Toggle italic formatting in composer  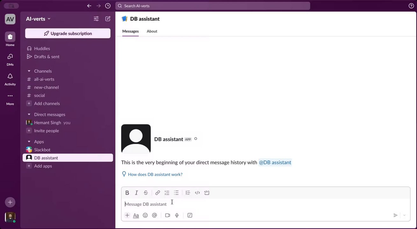coord(136,193)
